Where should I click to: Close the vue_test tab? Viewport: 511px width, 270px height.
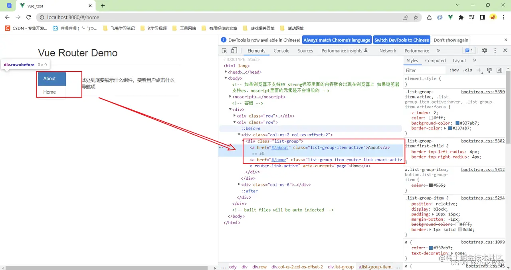[90, 6]
